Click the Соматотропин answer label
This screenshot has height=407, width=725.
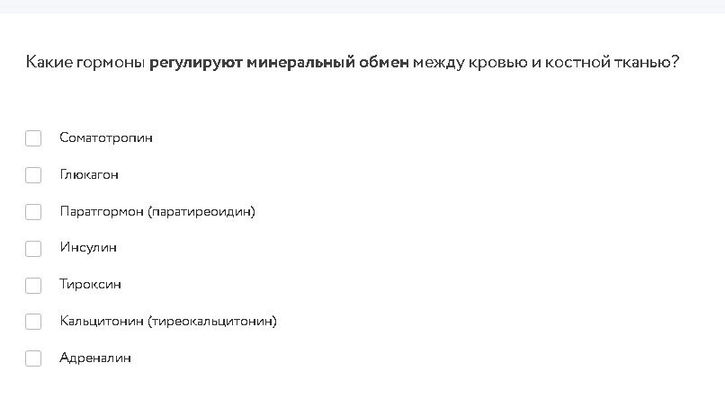point(106,137)
